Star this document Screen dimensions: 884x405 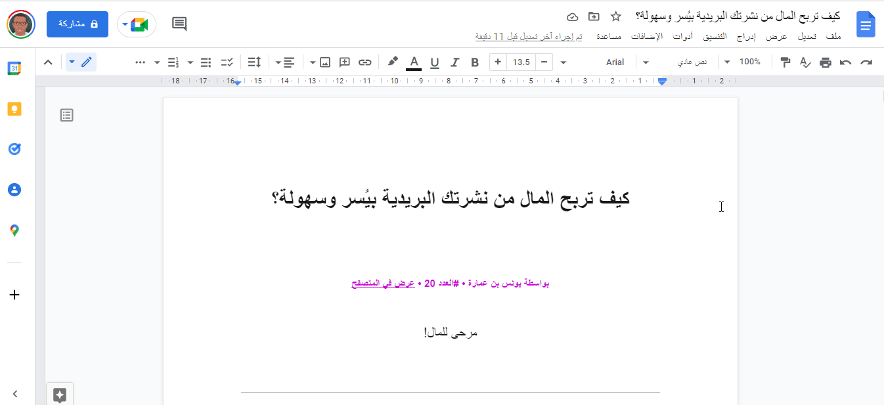click(615, 16)
